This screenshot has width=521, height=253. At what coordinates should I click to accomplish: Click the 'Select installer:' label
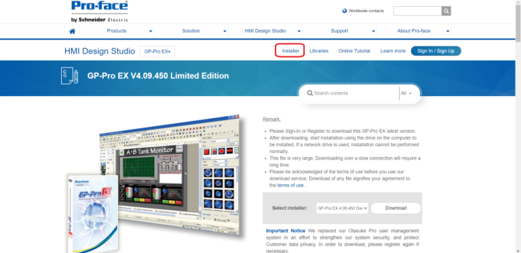(x=290, y=208)
